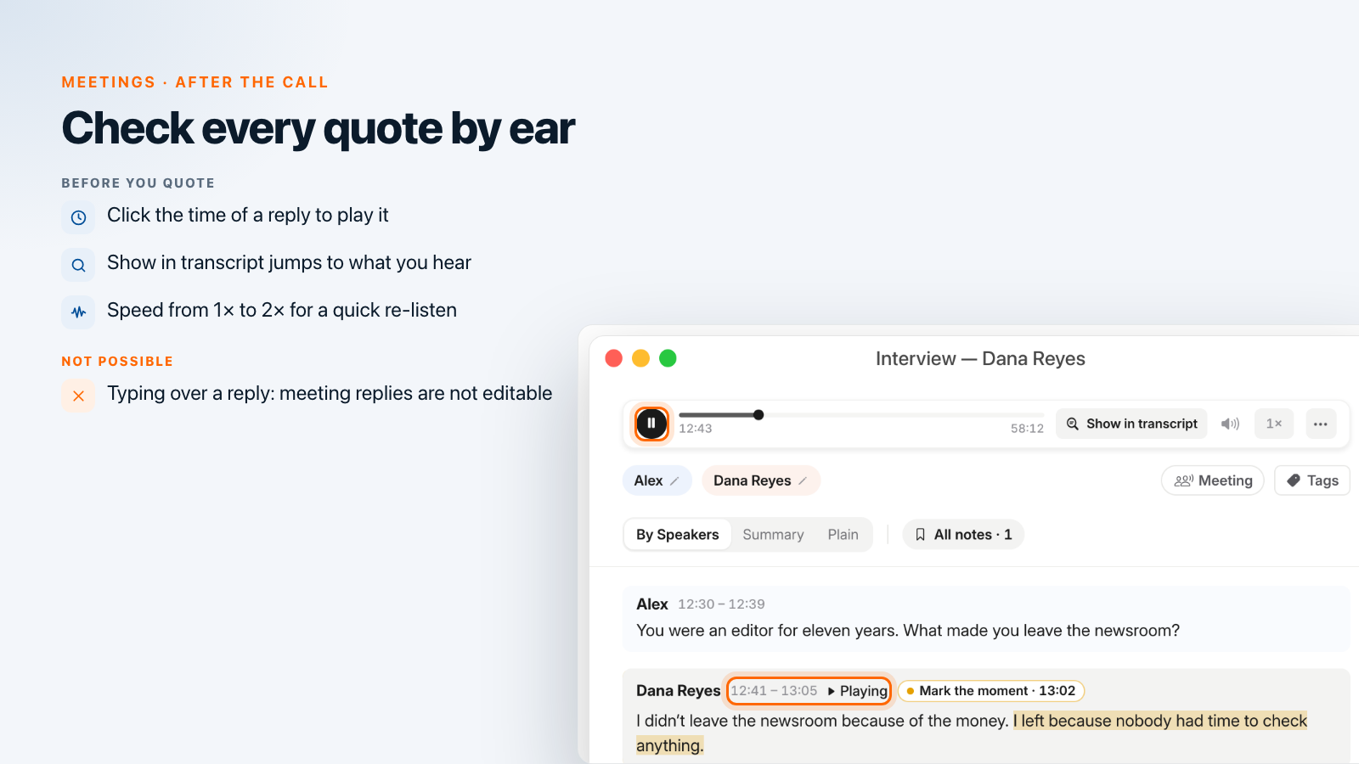This screenshot has height=764, width=1359.
Task: Edit the Alex speaker name pencil icon
Action: coord(674,480)
